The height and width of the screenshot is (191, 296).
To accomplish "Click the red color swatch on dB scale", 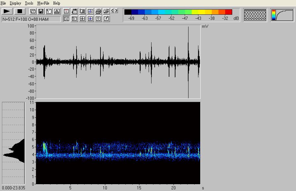I will coord(228,12).
